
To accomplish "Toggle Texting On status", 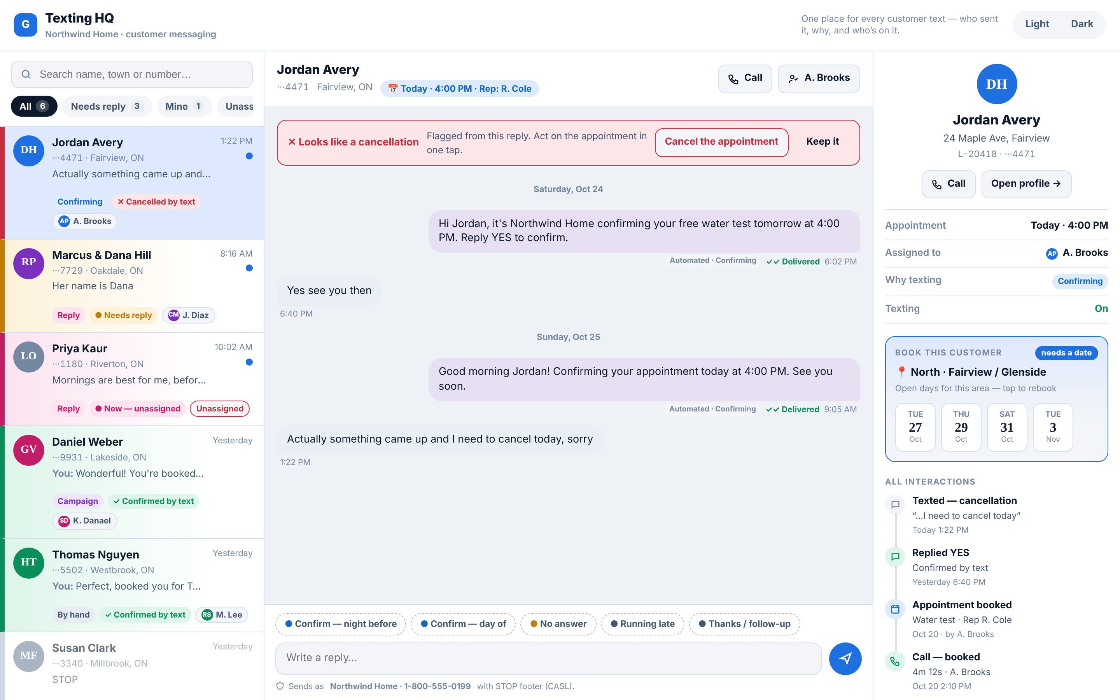I will coord(1101,309).
